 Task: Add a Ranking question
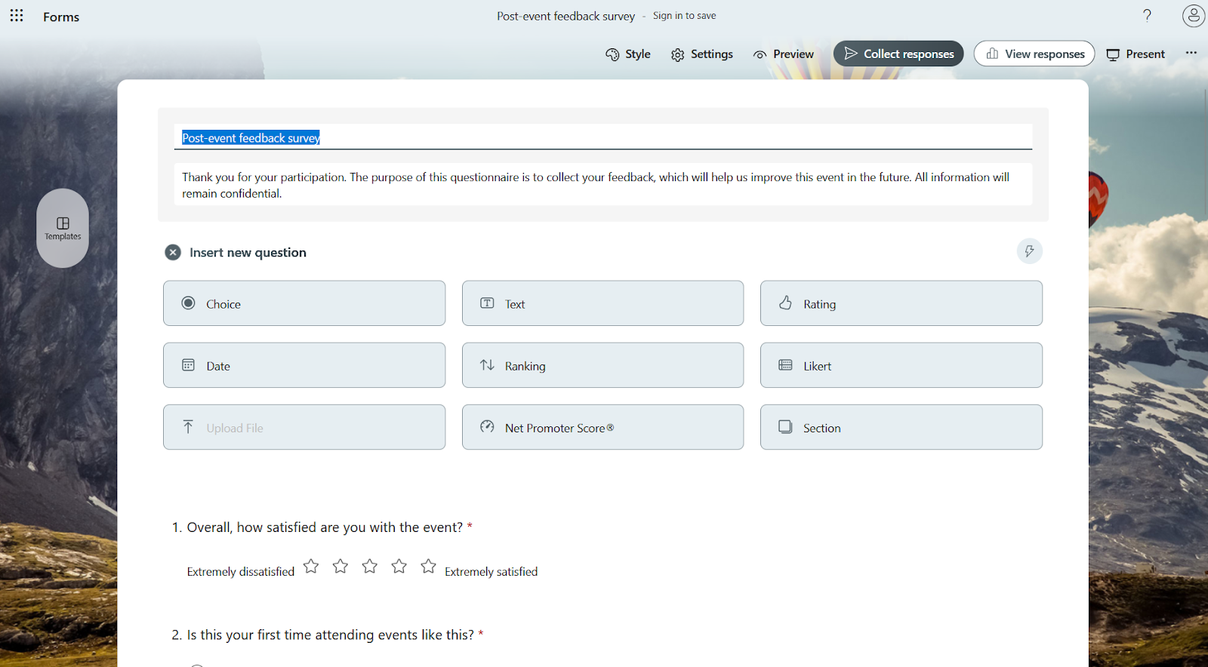[602, 365]
